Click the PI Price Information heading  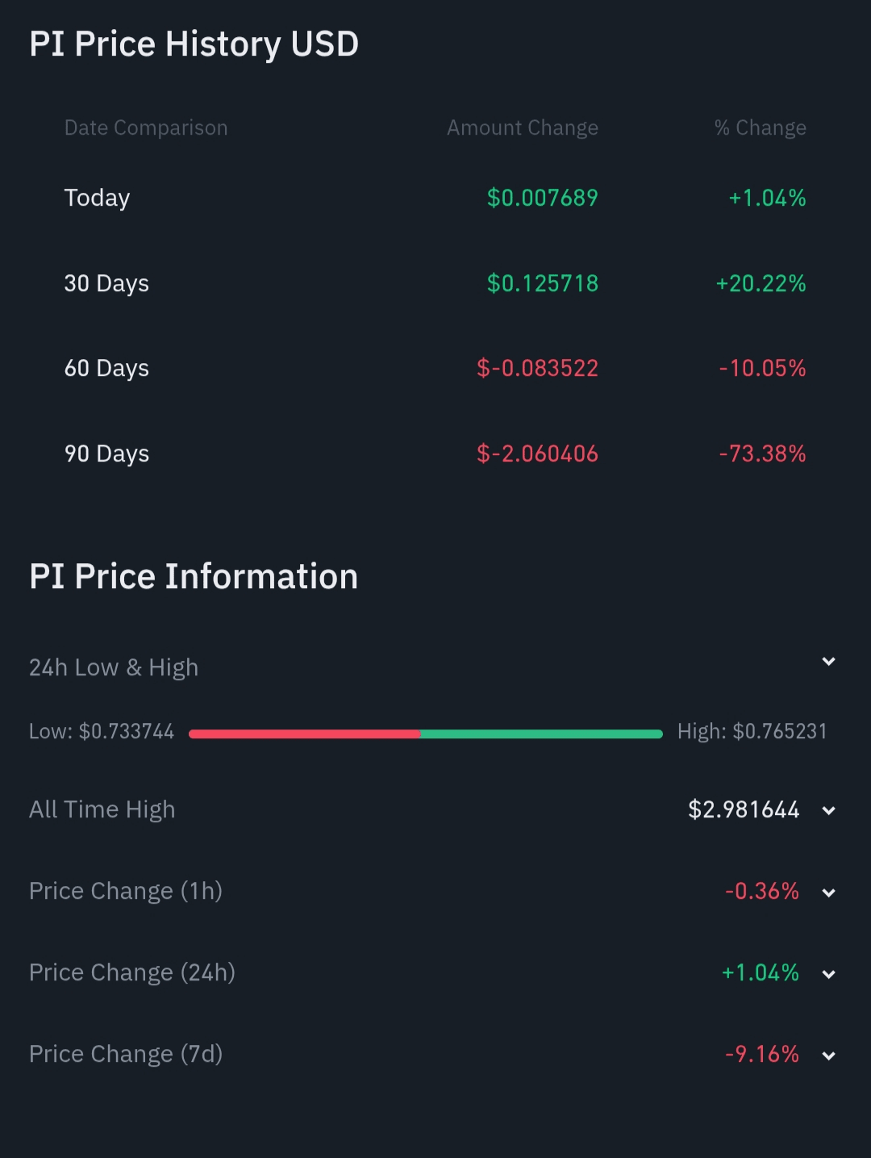(x=194, y=576)
